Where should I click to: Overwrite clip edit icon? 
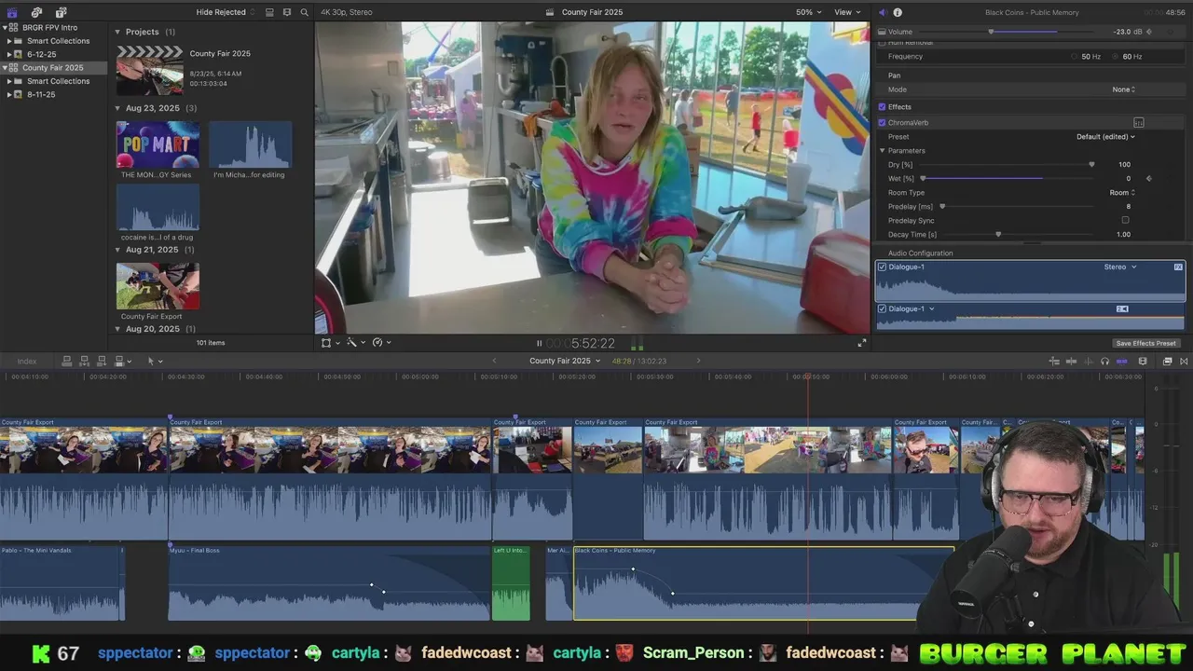[121, 361]
